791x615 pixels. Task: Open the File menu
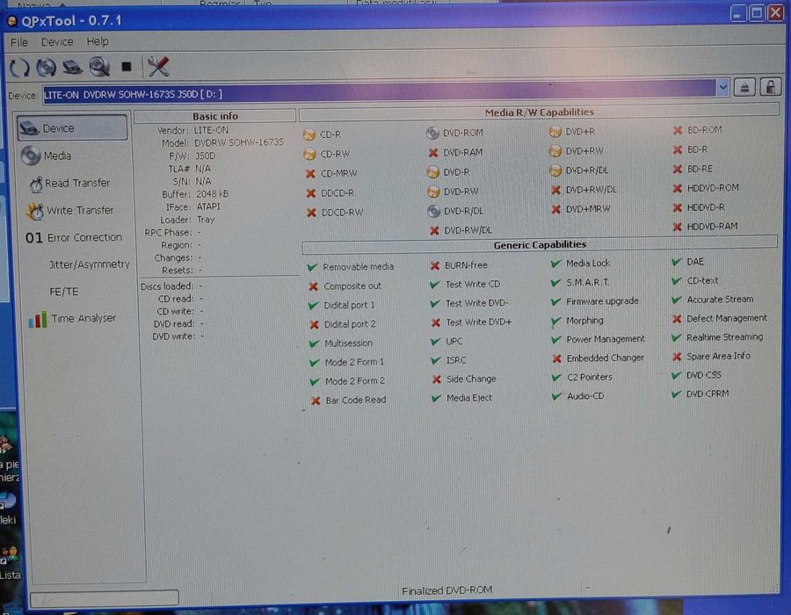click(x=19, y=42)
